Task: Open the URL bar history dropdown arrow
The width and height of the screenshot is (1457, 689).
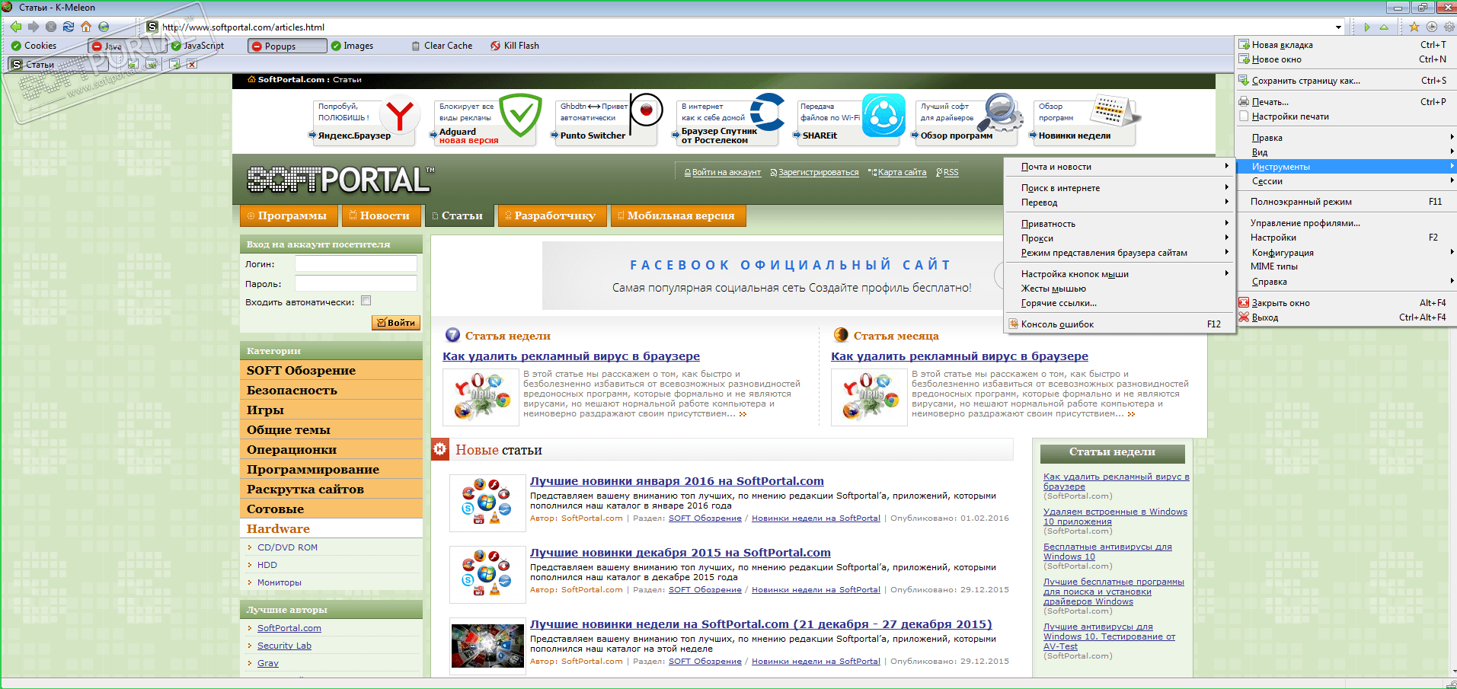Action: (1338, 27)
